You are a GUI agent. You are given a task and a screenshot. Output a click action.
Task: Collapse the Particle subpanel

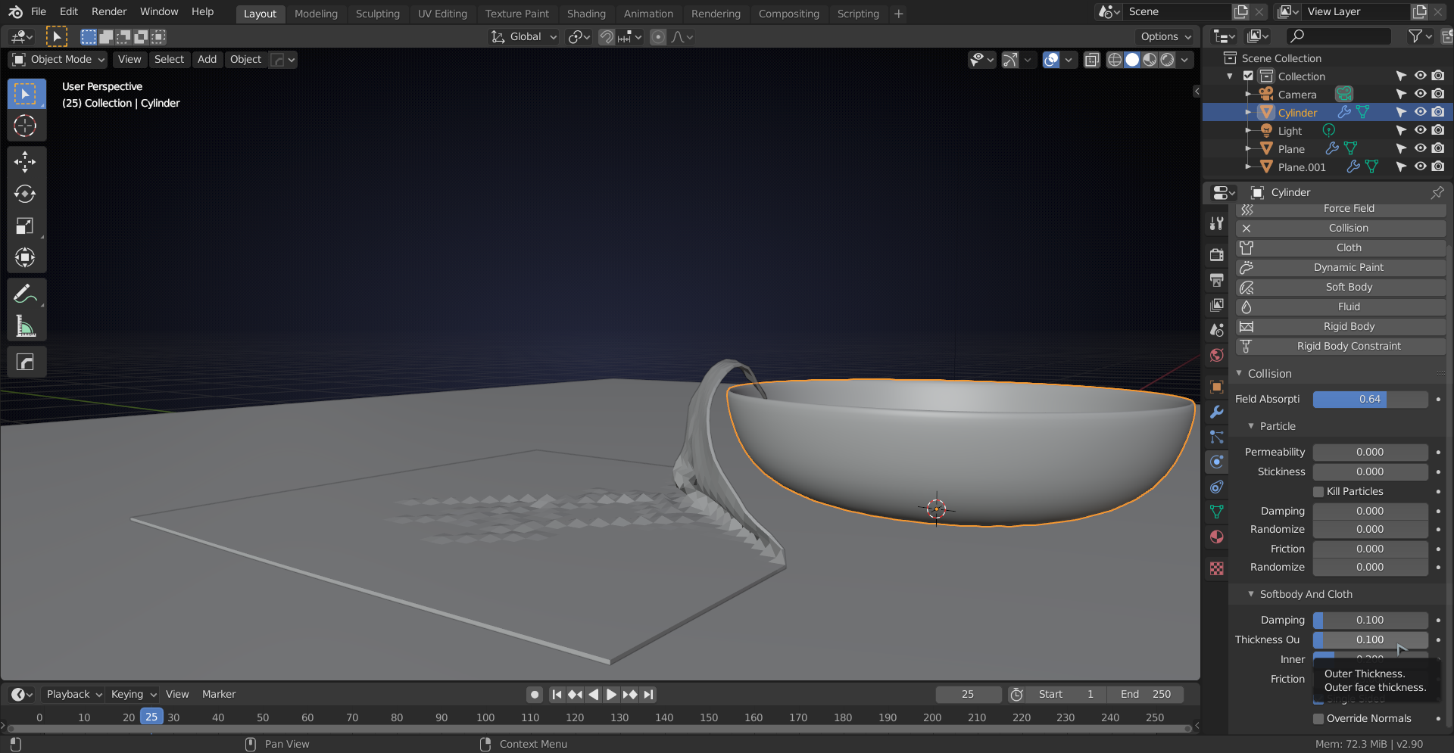(1251, 427)
